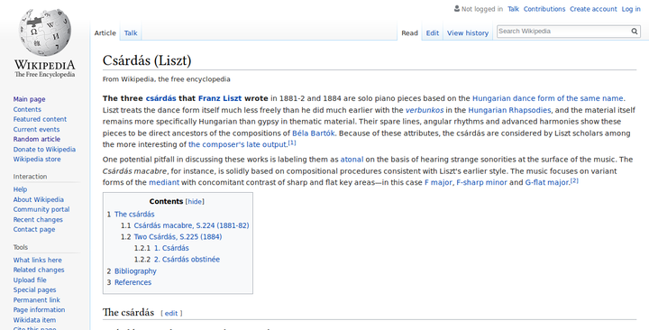Click Create account
The image size is (649, 330).
593,9
